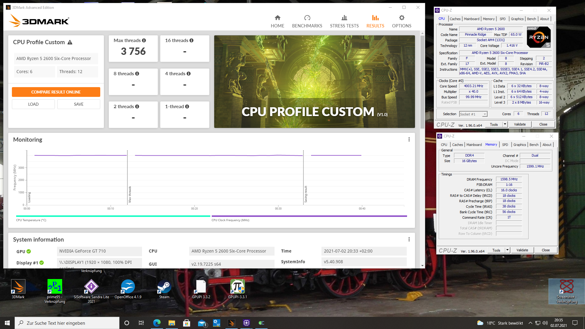The height and width of the screenshot is (329, 585).
Task: Click Validate in bottom CPU-Z window
Action: click(x=522, y=250)
